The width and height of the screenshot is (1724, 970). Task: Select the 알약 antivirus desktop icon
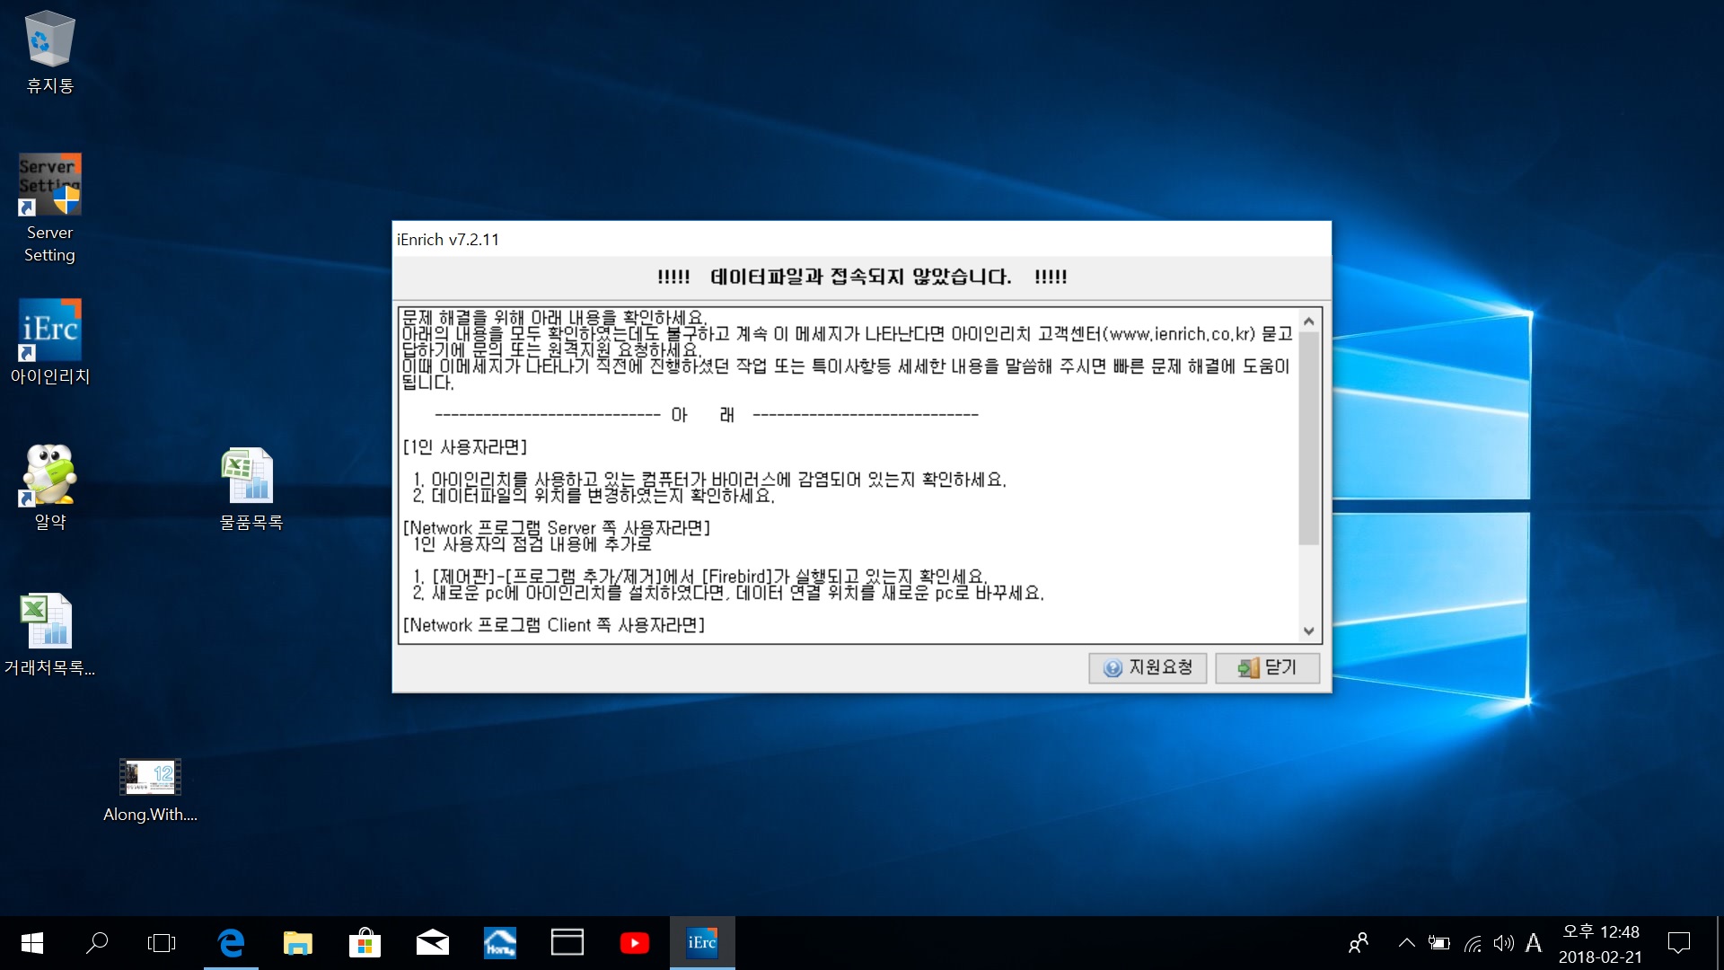pyautogui.click(x=49, y=474)
